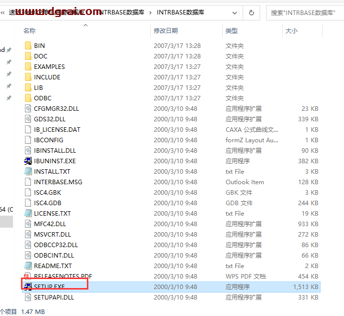Viewport: 344px width, 316px height.
Task: Select the BIN folder name
Action: (x=39, y=45)
